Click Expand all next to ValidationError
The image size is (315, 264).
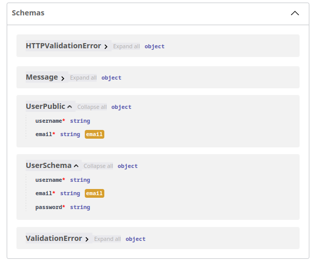(107, 239)
